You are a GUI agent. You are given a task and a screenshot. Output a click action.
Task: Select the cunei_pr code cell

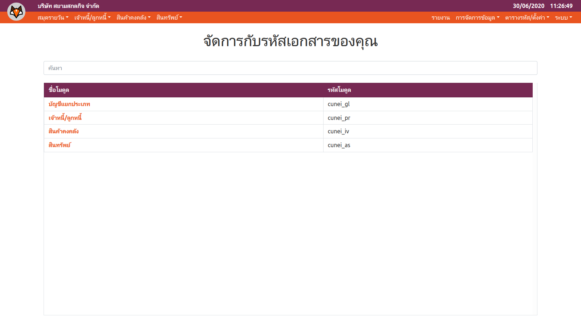coord(339,118)
